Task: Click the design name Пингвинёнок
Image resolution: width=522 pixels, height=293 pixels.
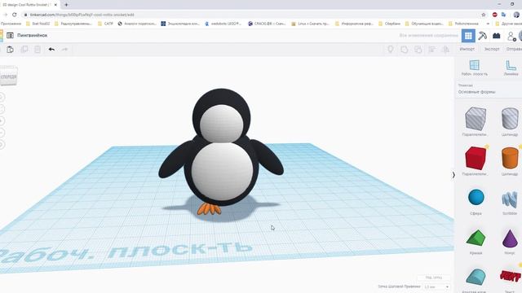Action: coord(33,35)
